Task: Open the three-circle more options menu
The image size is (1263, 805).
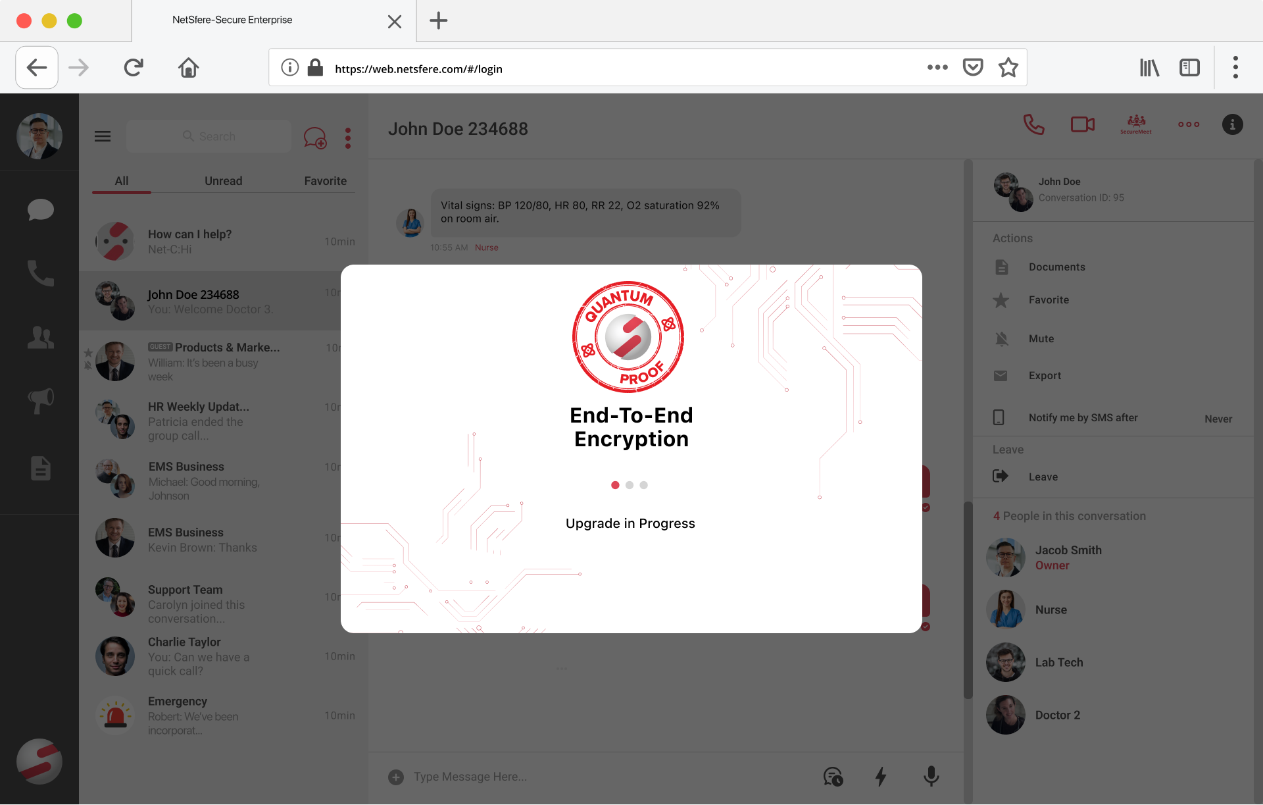Action: click(x=1189, y=124)
